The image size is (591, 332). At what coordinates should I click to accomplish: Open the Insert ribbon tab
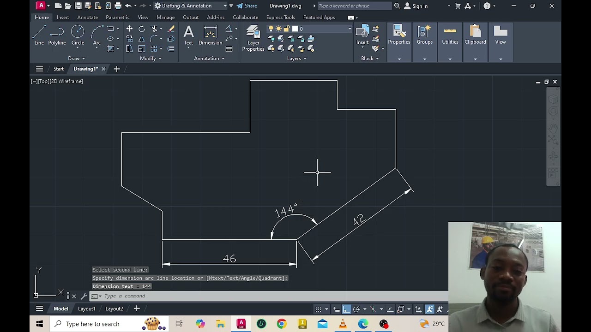[63, 18]
